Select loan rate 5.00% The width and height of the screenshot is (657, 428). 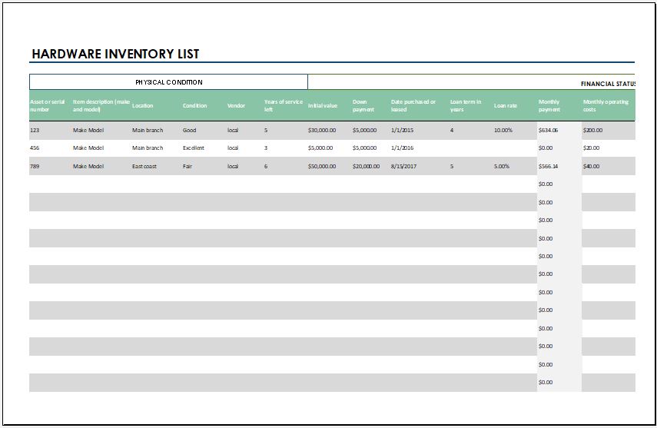pos(502,167)
